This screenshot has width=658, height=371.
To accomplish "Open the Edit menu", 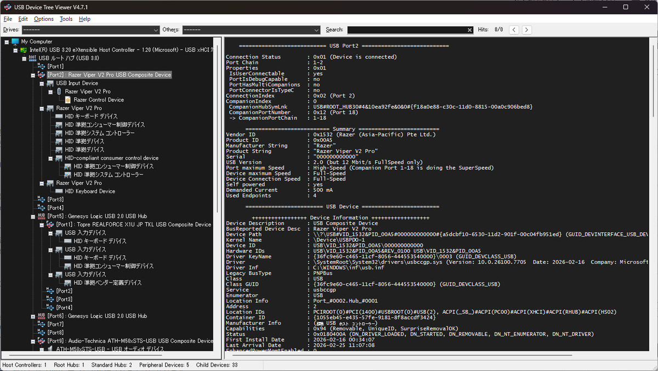I will 23,19.
